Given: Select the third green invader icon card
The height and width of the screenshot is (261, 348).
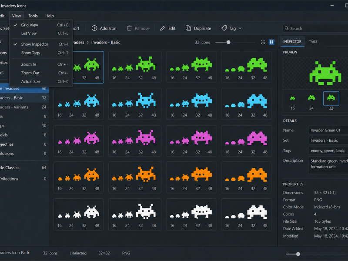Looking at the screenshot, I should [191, 67].
